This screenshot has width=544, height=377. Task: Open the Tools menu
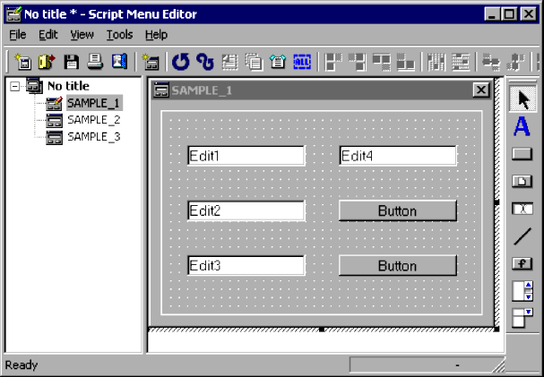(119, 35)
